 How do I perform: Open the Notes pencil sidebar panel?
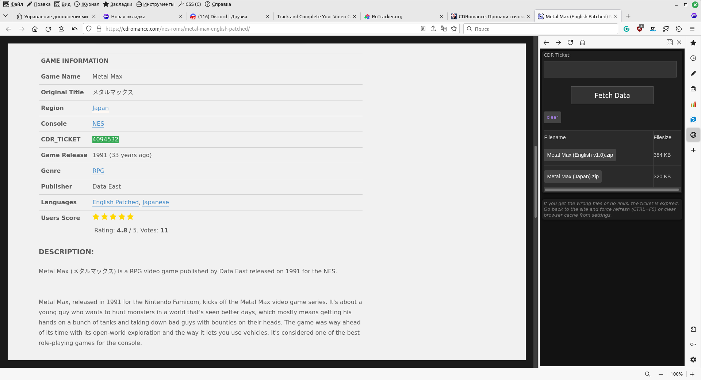(x=693, y=73)
